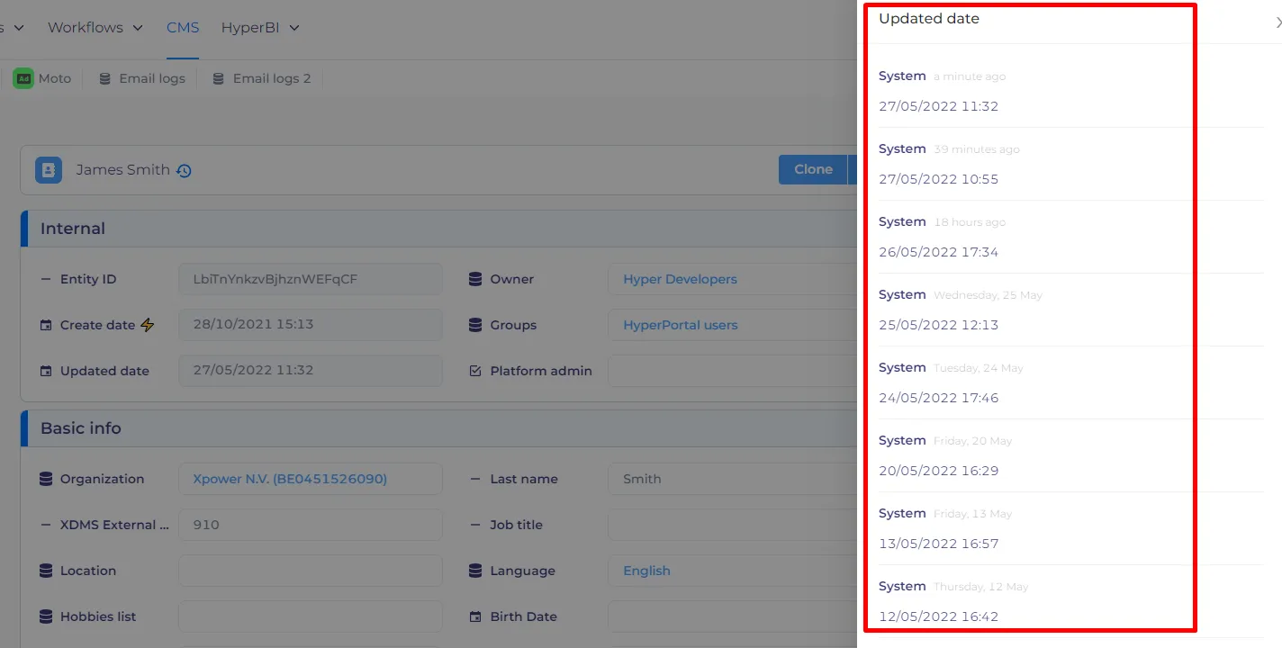Image resolution: width=1282 pixels, height=648 pixels.
Task: Click the database icon beside Email logs 2
Action: coord(218,78)
